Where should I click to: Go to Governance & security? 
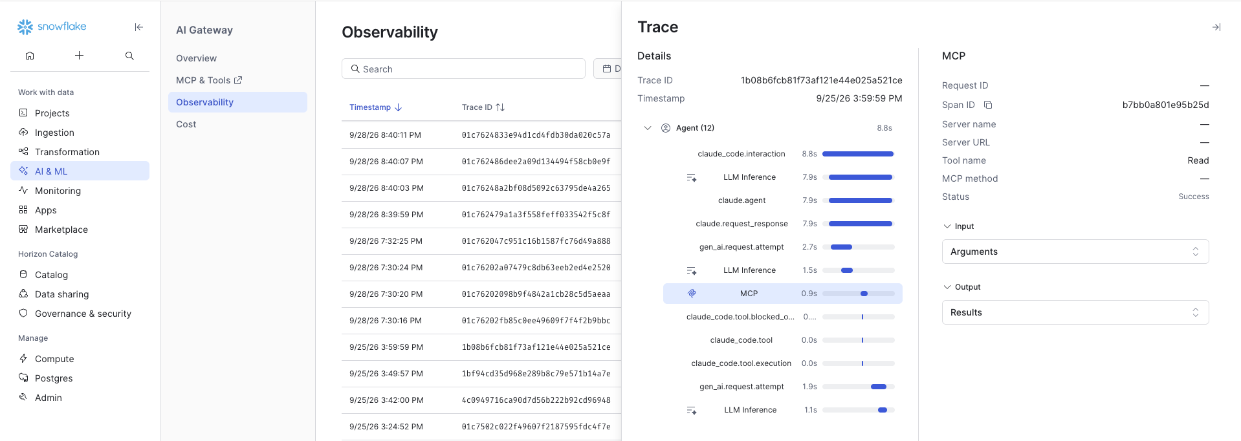point(80,313)
